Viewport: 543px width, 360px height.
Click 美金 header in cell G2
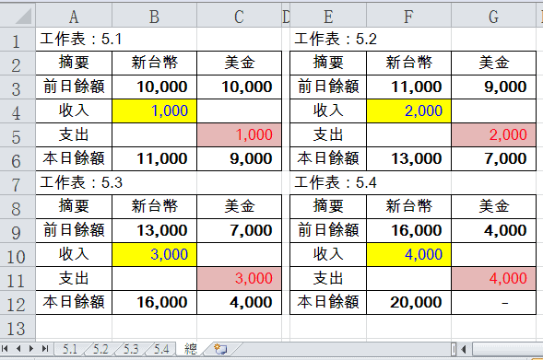coord(494,63)
